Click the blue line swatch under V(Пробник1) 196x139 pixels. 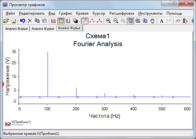click(x=17, y=125)
